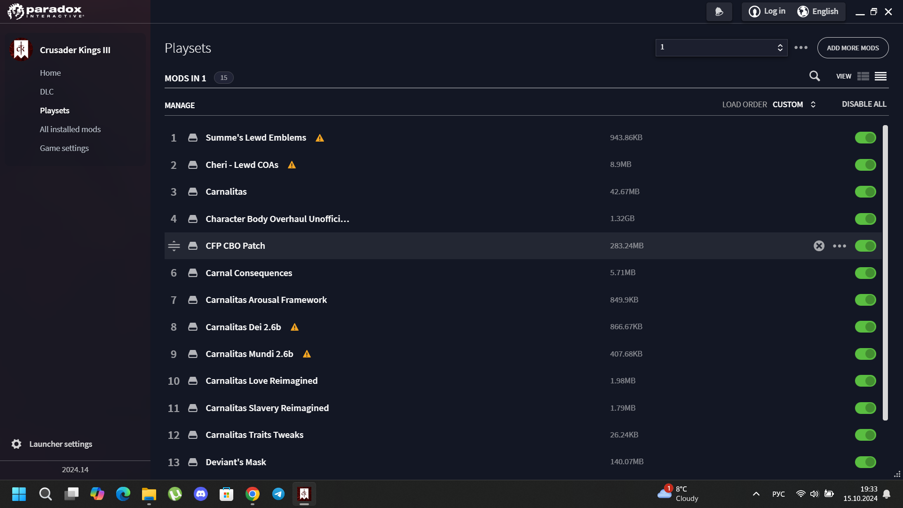
Task: Disable the CFP CBO Patch toggle
Action: pyautogui.click(x=865, y=246)
